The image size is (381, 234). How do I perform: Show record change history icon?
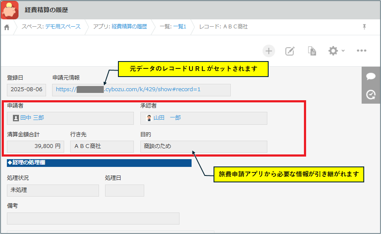(x=371, y=95)
